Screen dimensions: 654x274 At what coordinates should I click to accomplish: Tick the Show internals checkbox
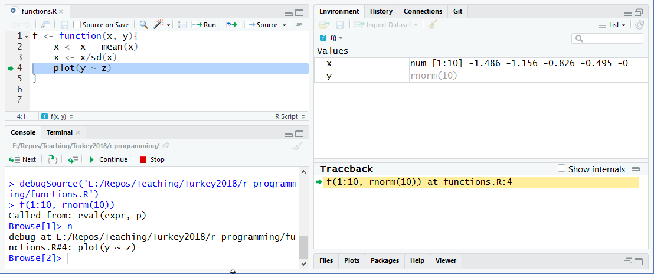[562, 169]
